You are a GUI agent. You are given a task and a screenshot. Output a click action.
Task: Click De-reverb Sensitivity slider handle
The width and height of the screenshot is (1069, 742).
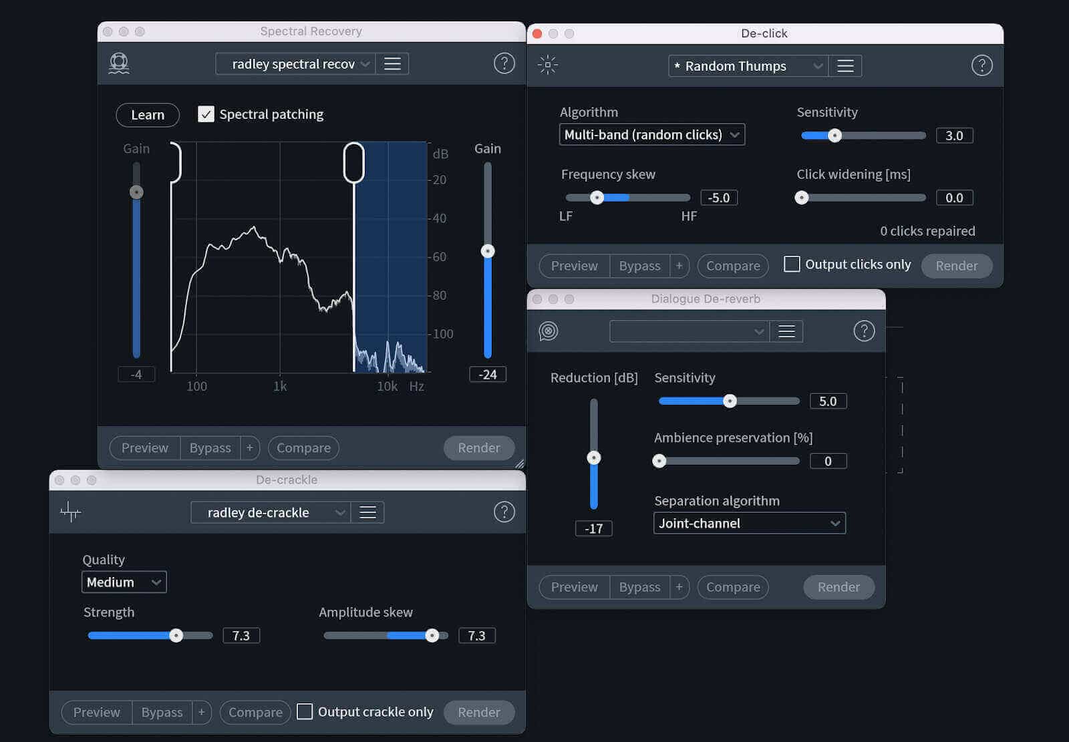pos(730,401)
